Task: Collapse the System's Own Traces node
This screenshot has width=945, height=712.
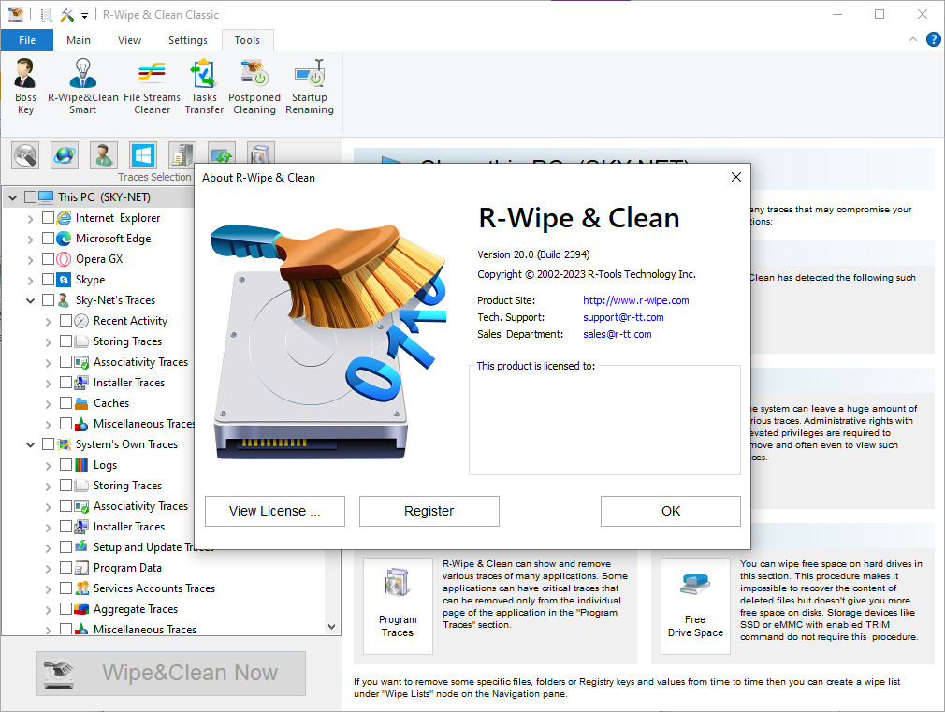Action: [30, 445]
